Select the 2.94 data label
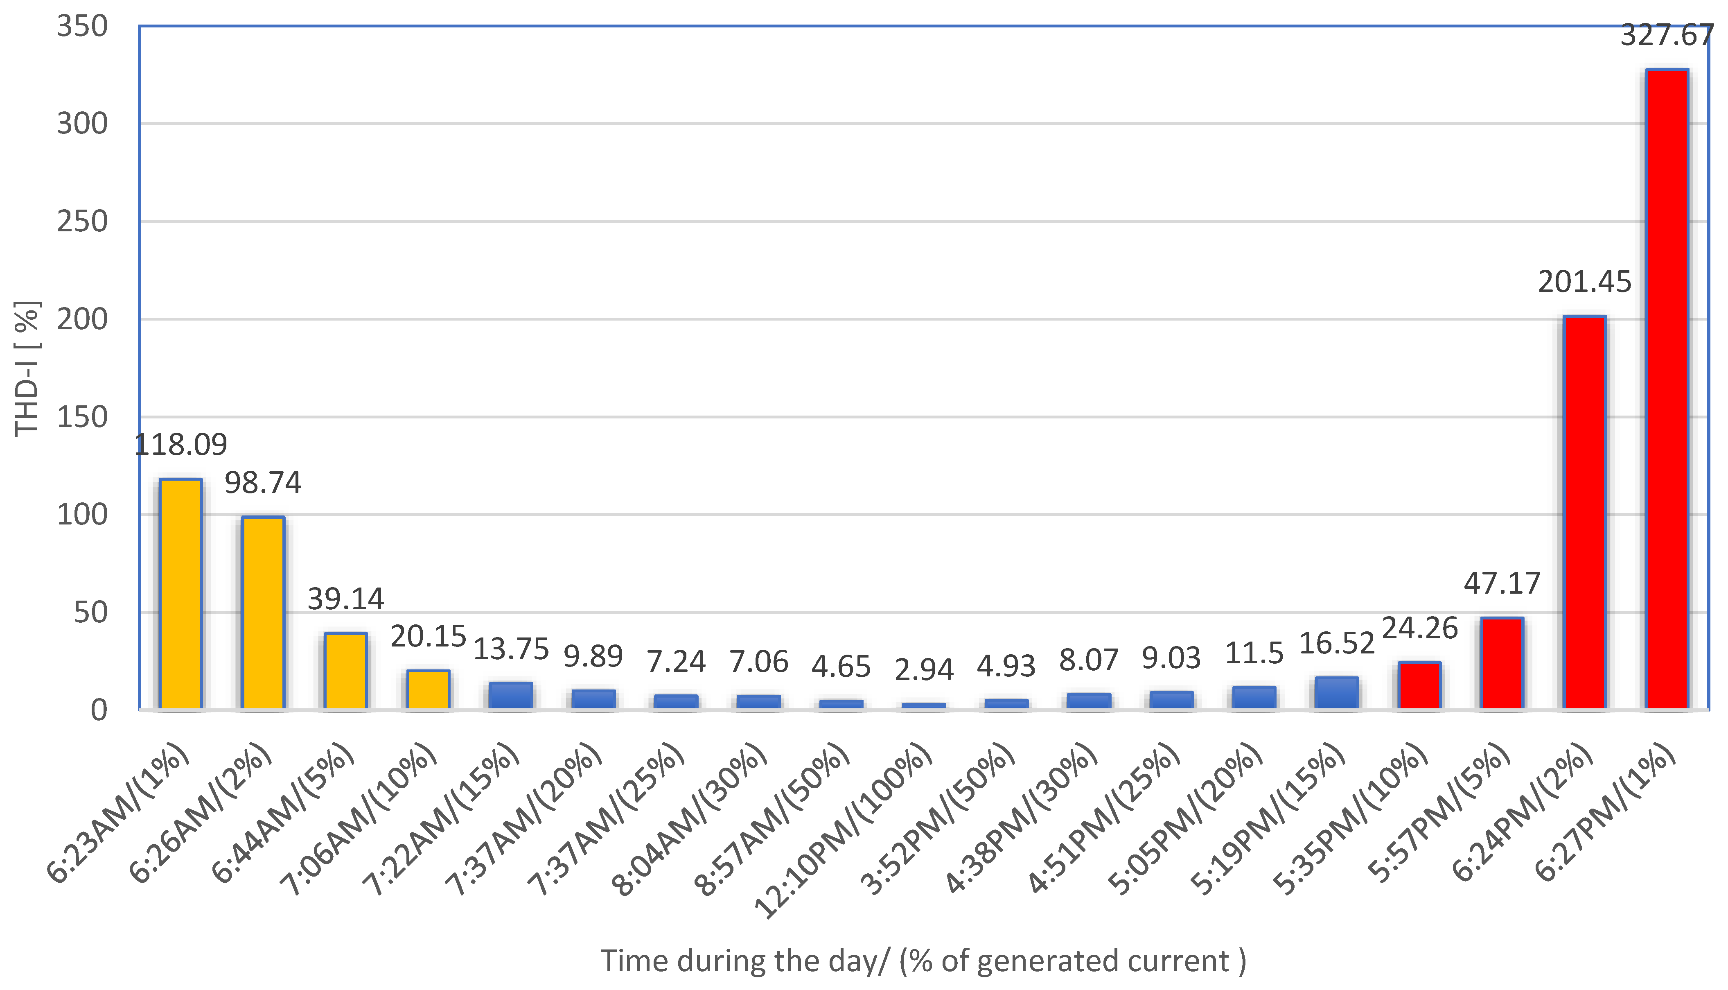Image resolution: width=1728 pixels, height=990 pixels. pos(923,670)
